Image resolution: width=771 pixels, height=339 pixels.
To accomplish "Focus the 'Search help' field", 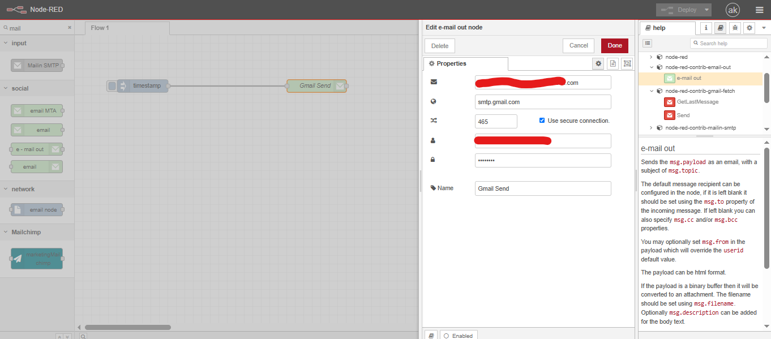I will (x=729, y=43).
